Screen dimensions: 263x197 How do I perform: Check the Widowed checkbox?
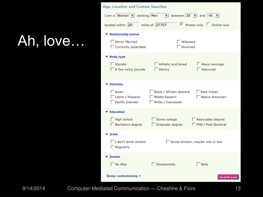[179, 42]
